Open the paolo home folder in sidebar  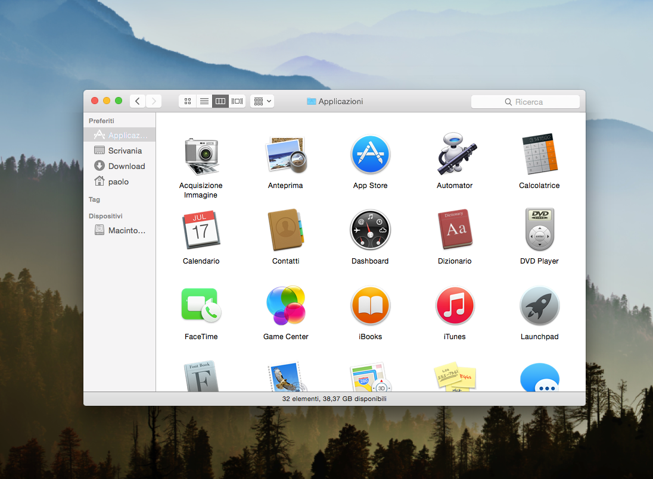pos(120,181)
